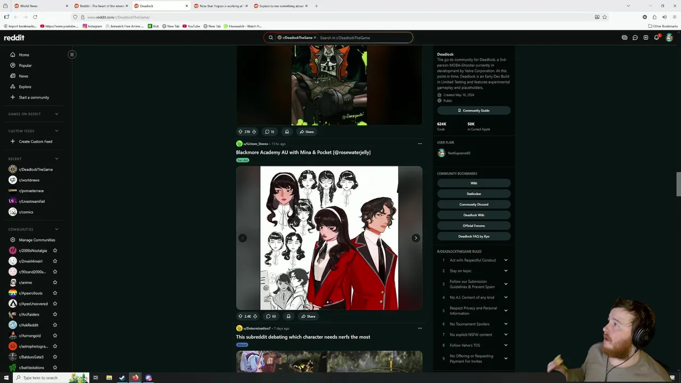Open the user avatar profile menu
The image size is (681, 383).
tap(669, 38)
